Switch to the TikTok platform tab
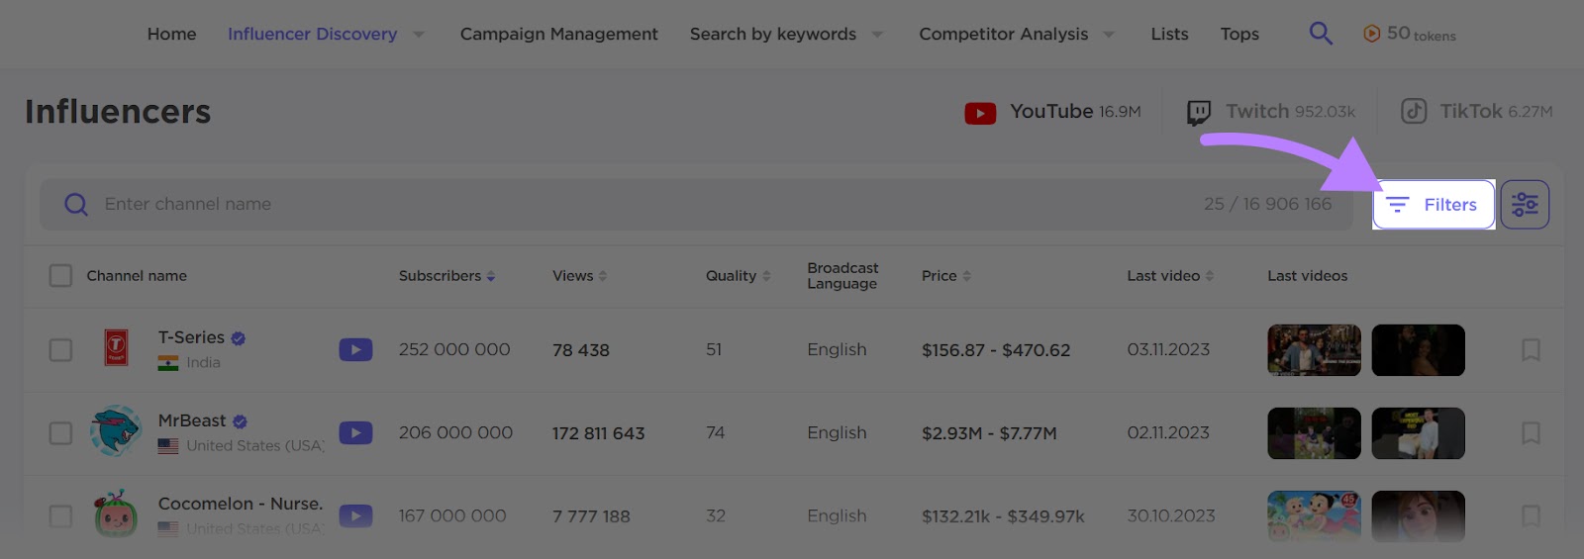 pyautogui.click(x=1476, y=111)
